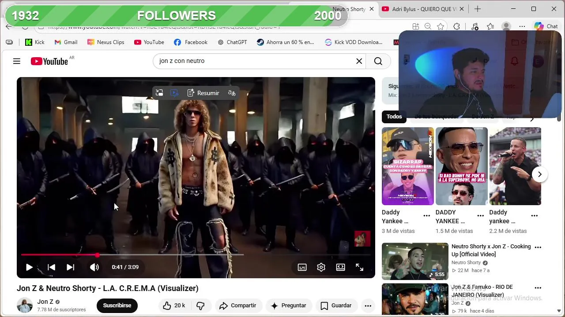Save the video with Guardar
Image resolution: width=565 pixels, height=317 pixels.
336,306
